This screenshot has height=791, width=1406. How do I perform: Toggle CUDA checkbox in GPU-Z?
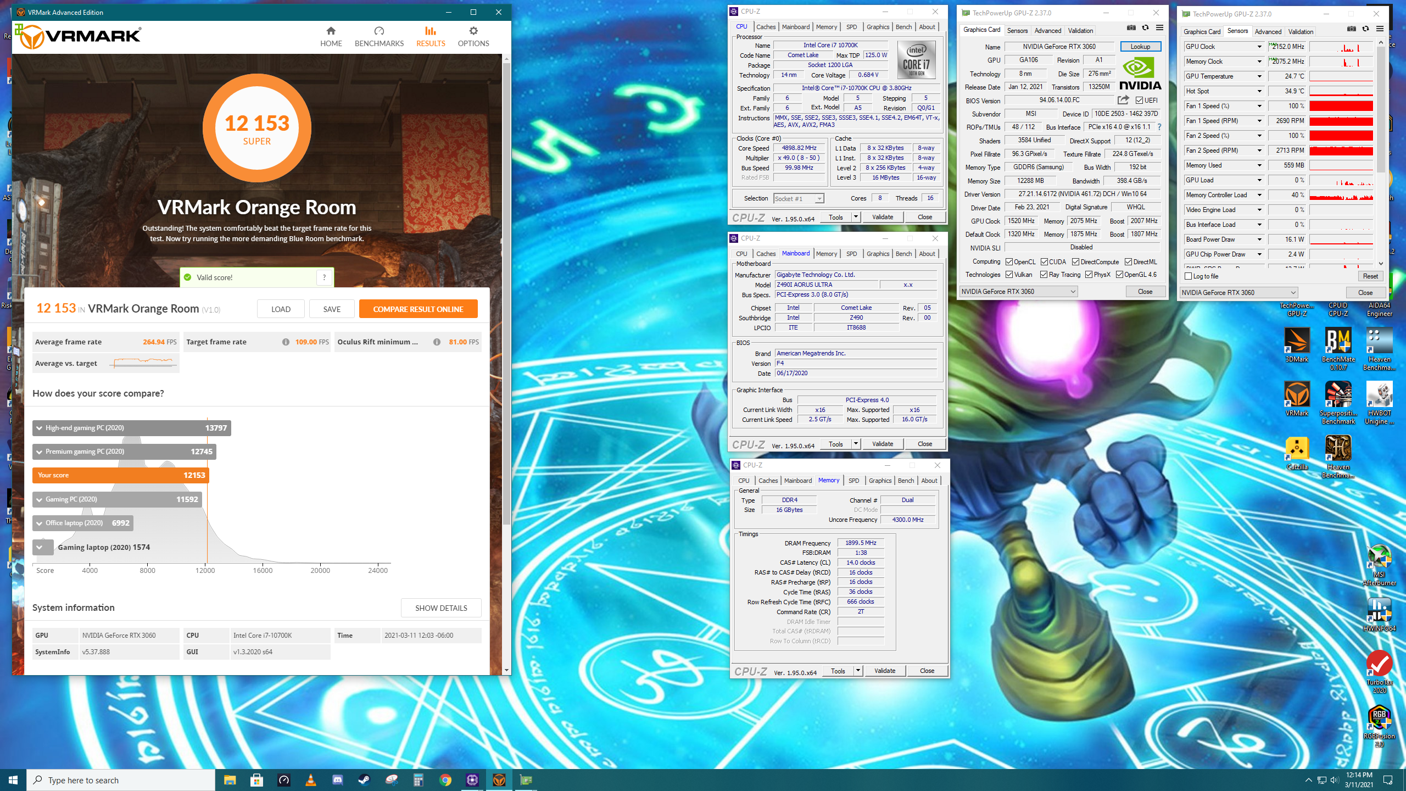click(x=1044, y=262)
